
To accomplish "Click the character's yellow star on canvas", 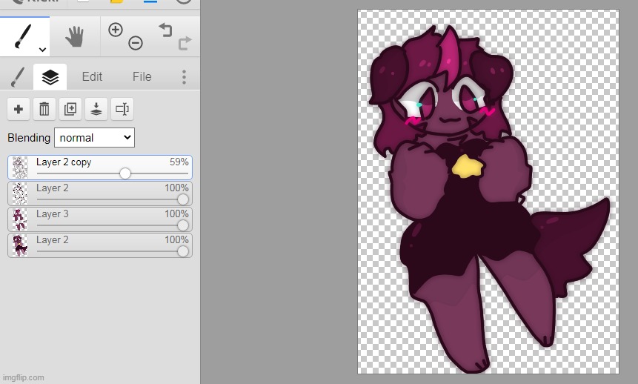I will coord(467,167).
